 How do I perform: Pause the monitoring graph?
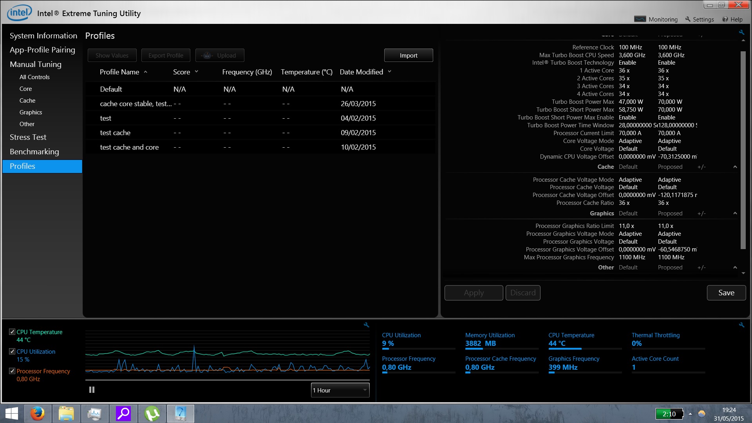point(92,390)
